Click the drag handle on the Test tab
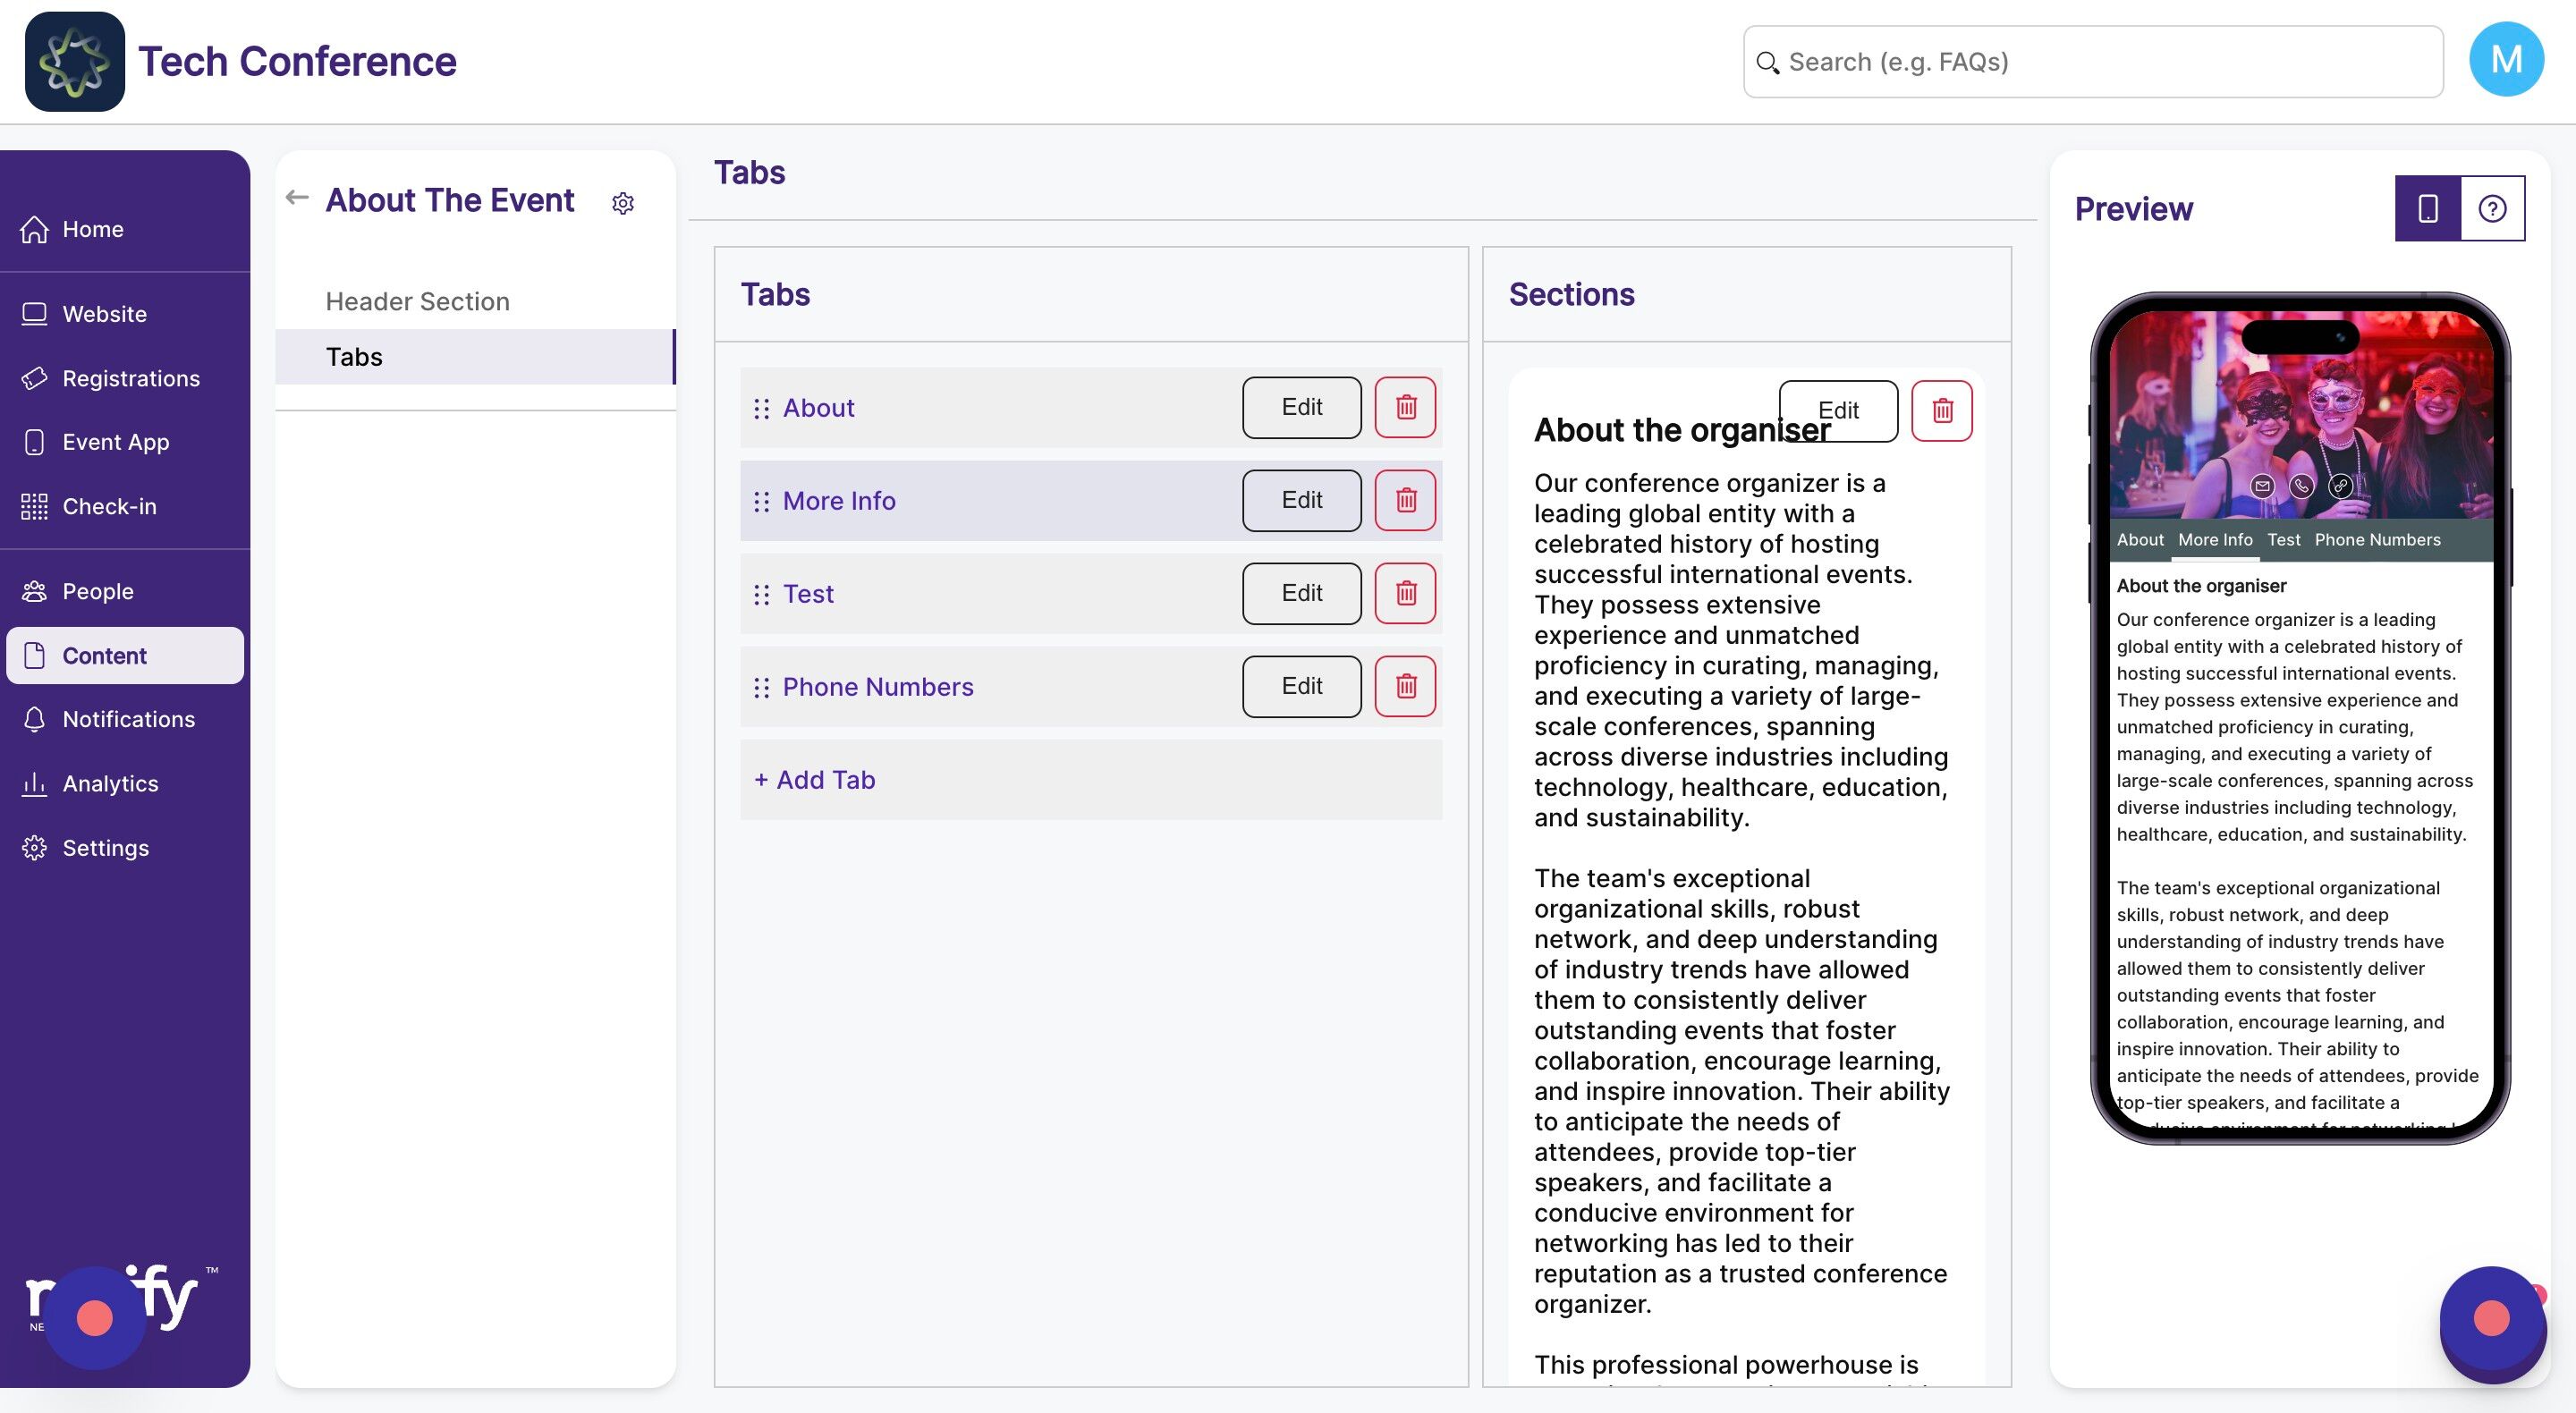Screen dimensions: 2576x1413 (x=761, y=594)
